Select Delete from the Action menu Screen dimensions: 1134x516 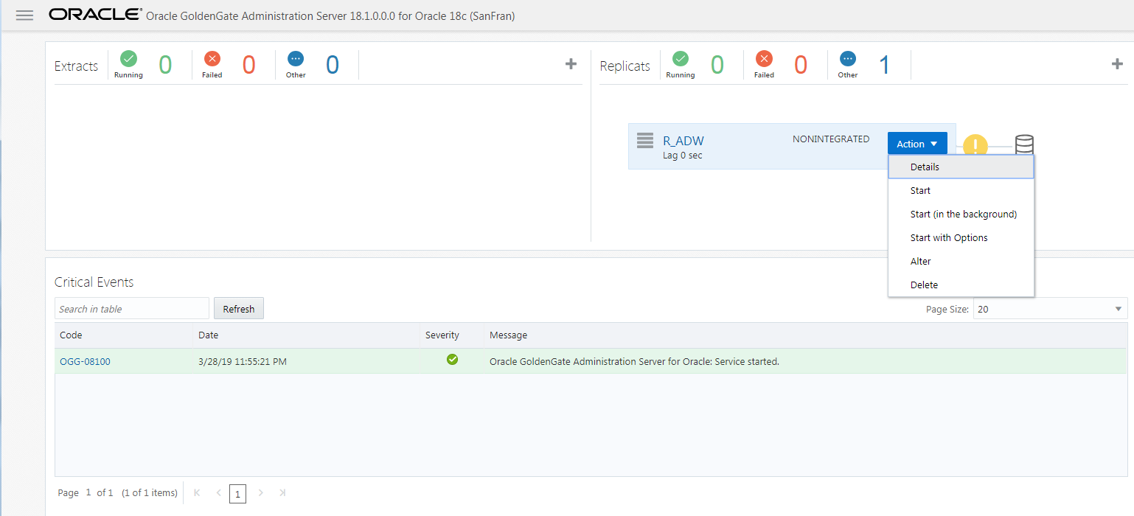961,285
